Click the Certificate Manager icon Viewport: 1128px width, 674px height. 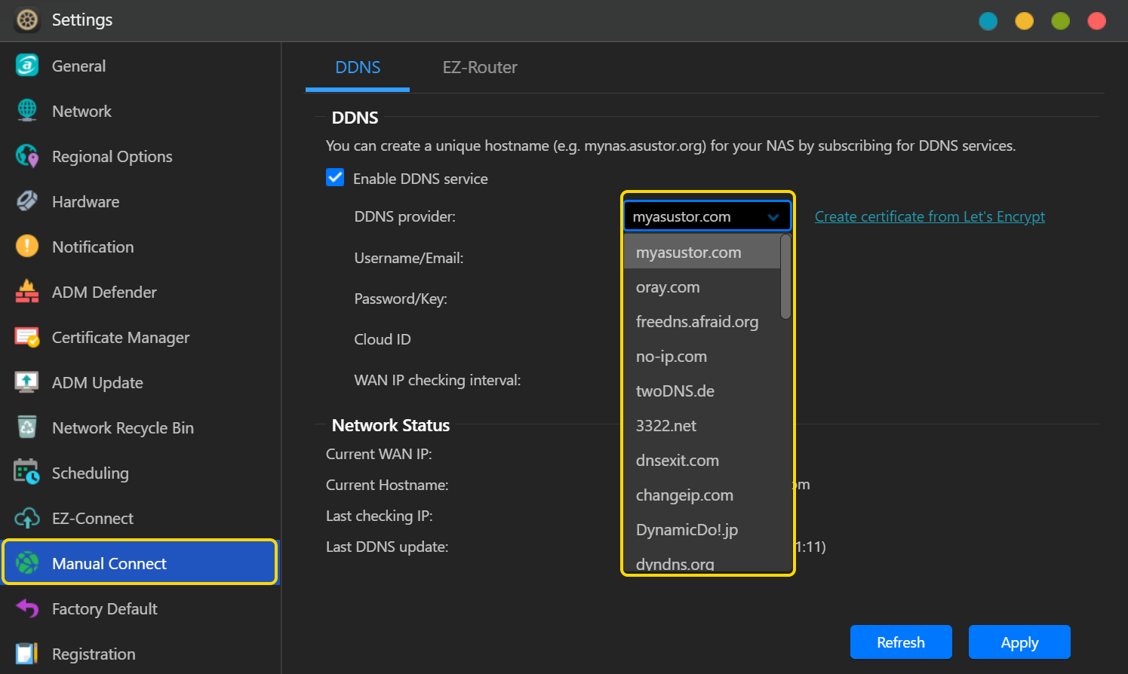pyautogui.click(x=27, y=337)
